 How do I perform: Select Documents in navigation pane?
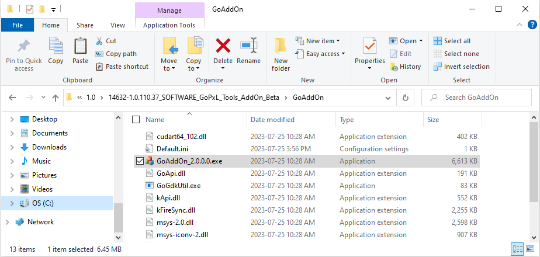pos(50,133)
